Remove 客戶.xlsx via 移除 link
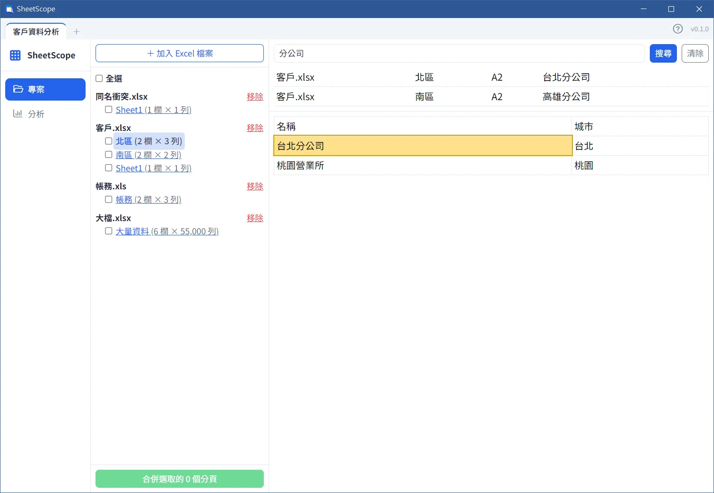 (x=255, y=128)
